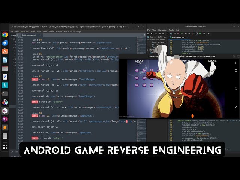Open the Terminal from the dock
Viewport: 240px width, 180px height.
tap(5, 93)
